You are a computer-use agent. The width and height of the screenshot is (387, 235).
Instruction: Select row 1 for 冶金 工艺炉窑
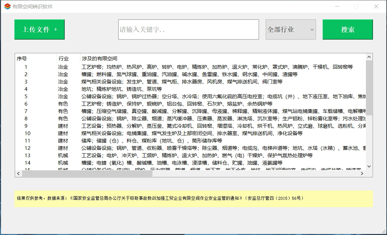[134, 67]
